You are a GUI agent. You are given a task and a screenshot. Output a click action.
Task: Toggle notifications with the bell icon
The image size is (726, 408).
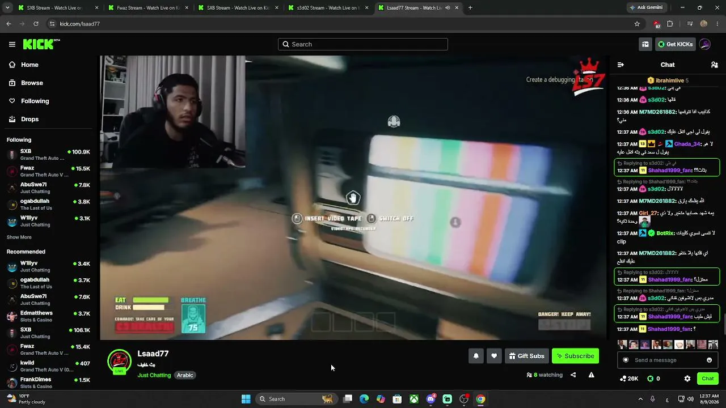476,356
